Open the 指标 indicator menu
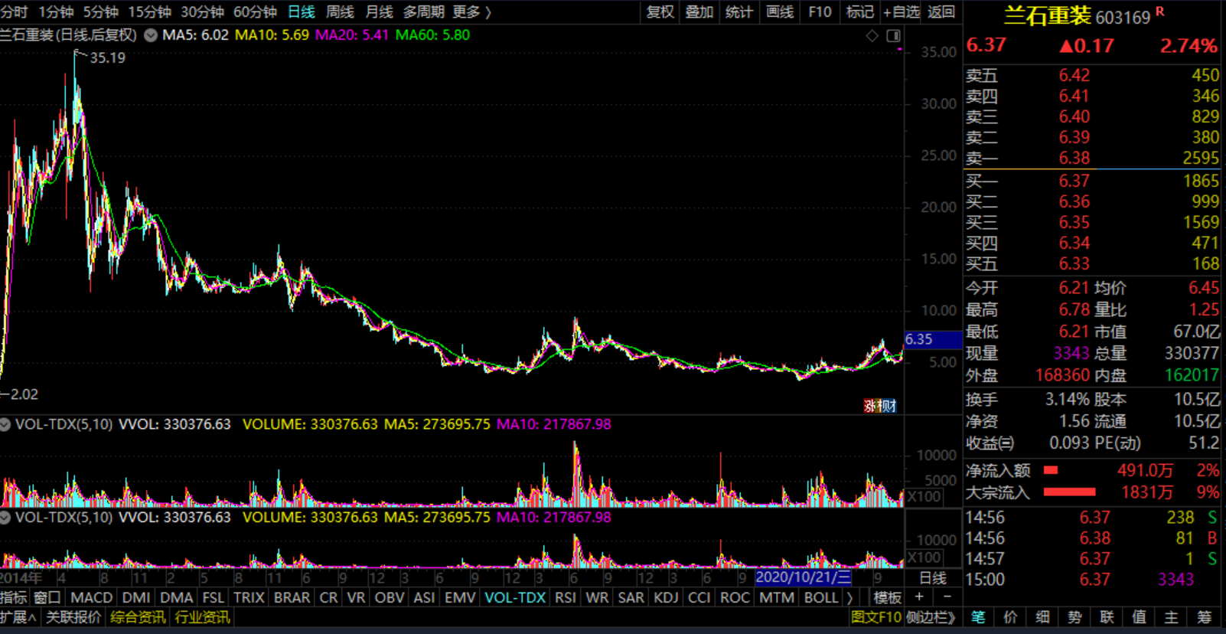Image resolution: width=1226 pixels, height=634 pixels. coord(14,597)
